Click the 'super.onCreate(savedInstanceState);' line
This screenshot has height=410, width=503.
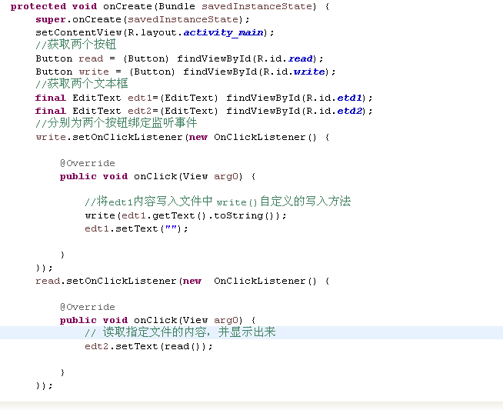[x=142, y=19]
